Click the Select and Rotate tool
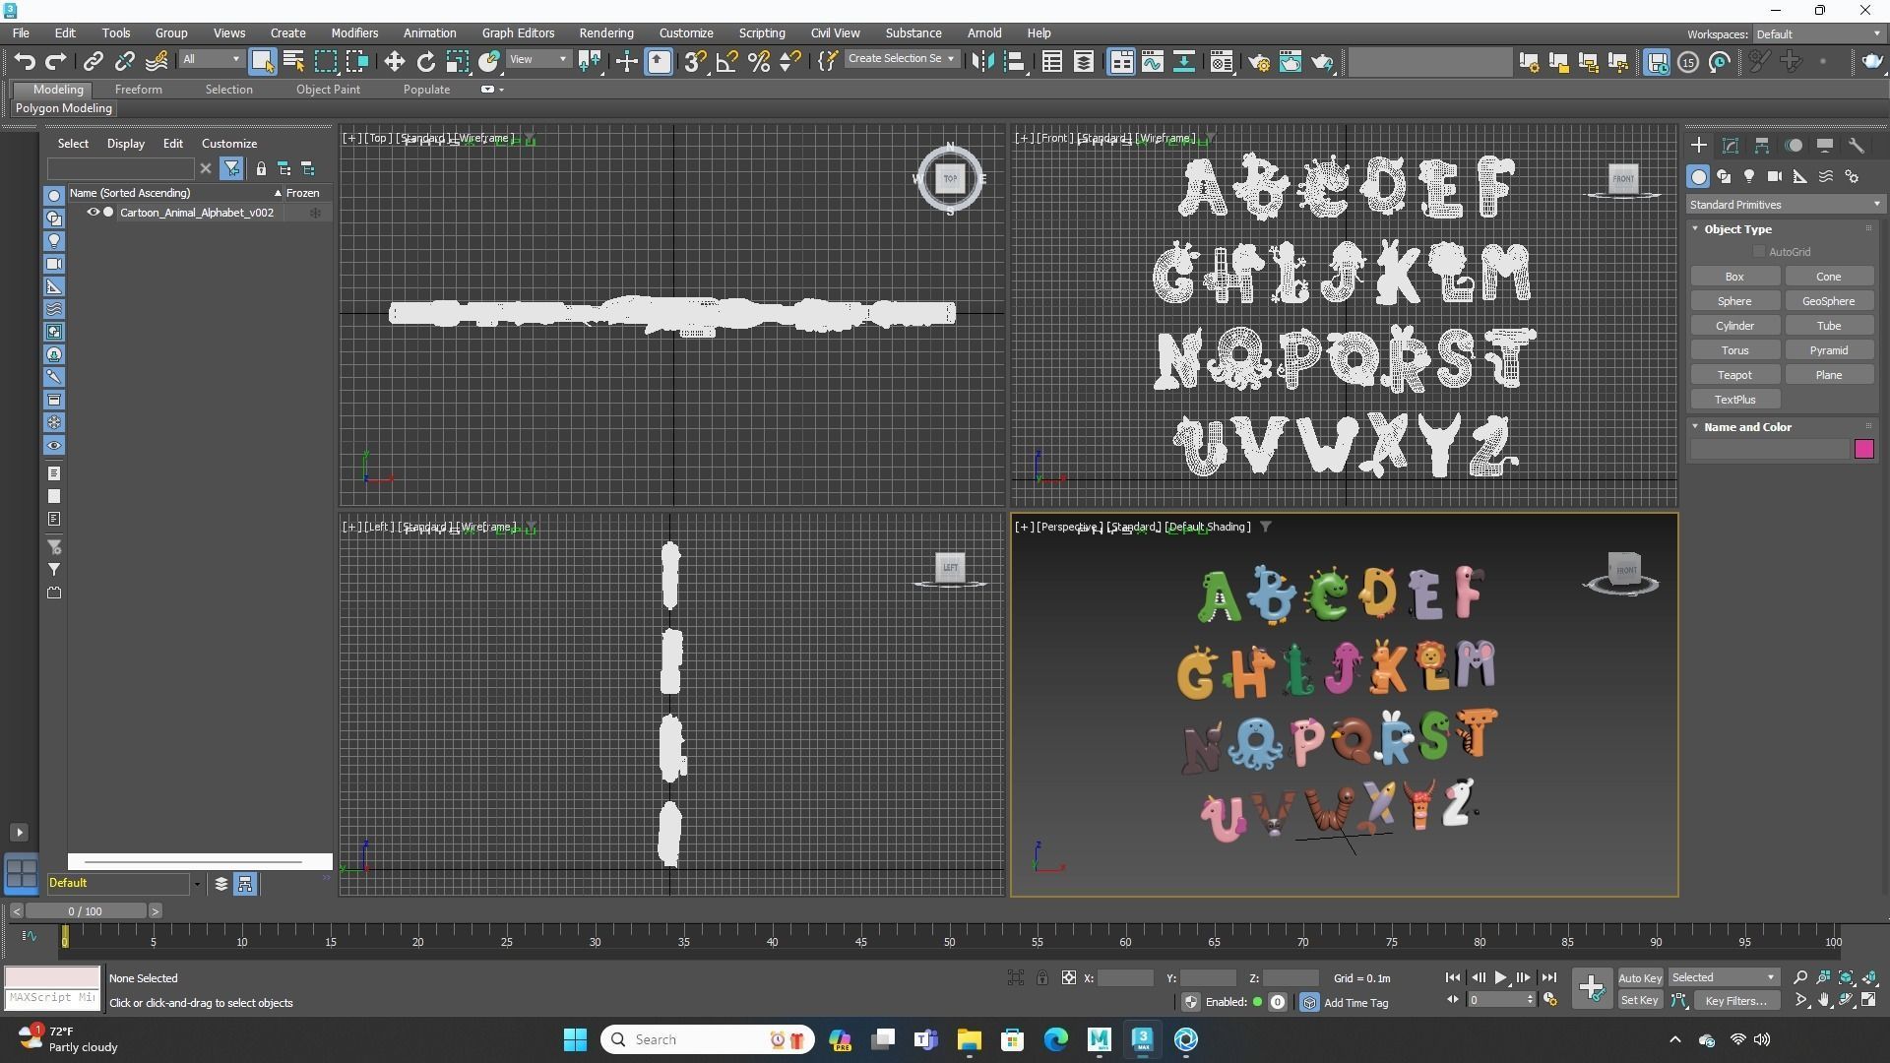The width and height of the screenshot is (1890, 1063). point(425,61)
